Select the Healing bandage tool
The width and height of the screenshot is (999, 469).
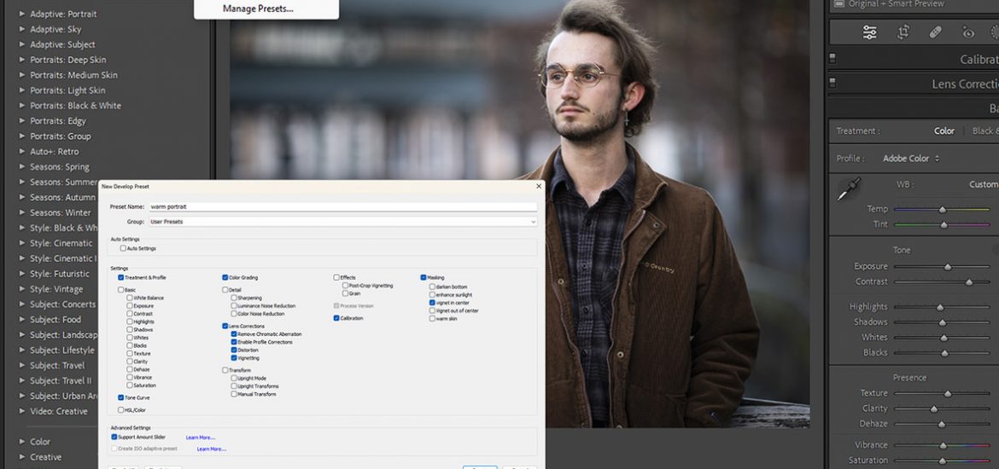click(x=935, y=32)
